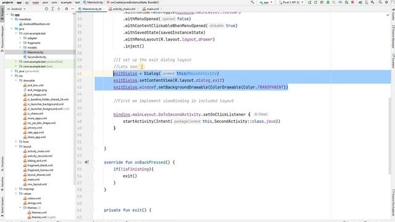Viewport: 395px width, 222px height.
Task: Open Resource Manager side tool window
Action: pyautogui.click(x=2, y=38)
